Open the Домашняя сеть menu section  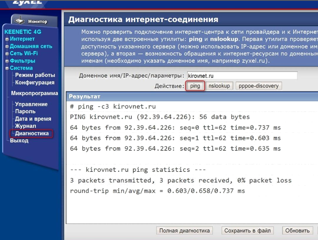pos(31,46)
